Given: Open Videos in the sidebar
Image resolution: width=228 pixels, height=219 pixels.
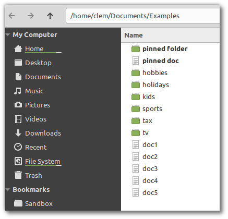Looking at the screenshot, I should point(35,119).
